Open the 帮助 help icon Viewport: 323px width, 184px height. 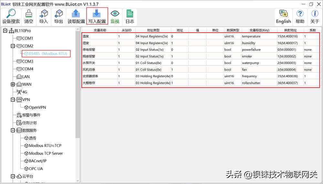[x=300, y=14]
